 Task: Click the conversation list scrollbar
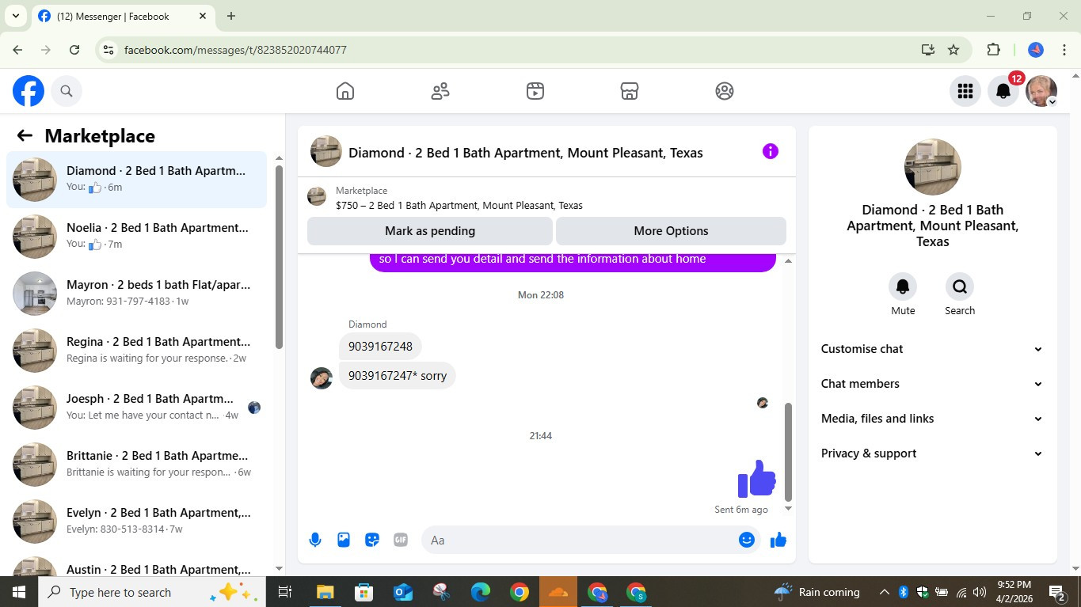pos(279,257)
